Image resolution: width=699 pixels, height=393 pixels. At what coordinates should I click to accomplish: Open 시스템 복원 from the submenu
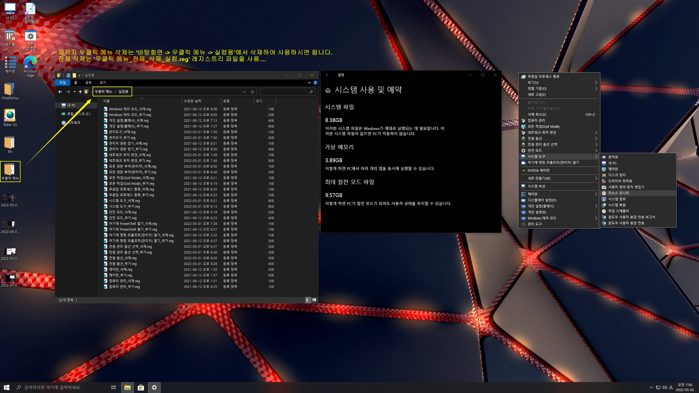(x=637, y=205)
